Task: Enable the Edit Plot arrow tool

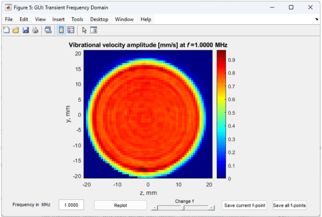Action: (x=84, y=30)
